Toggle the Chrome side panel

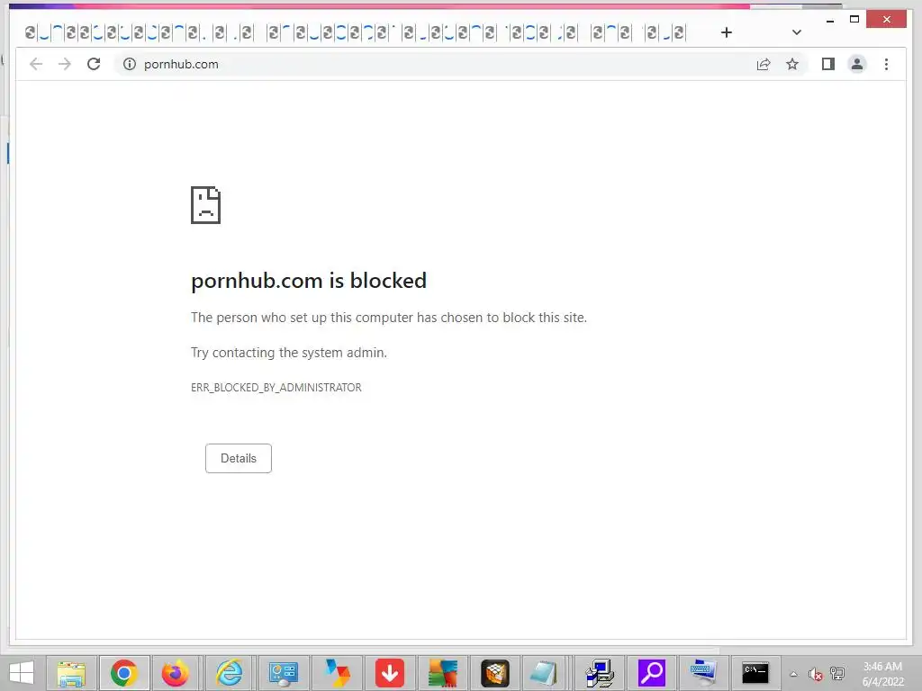828,64
